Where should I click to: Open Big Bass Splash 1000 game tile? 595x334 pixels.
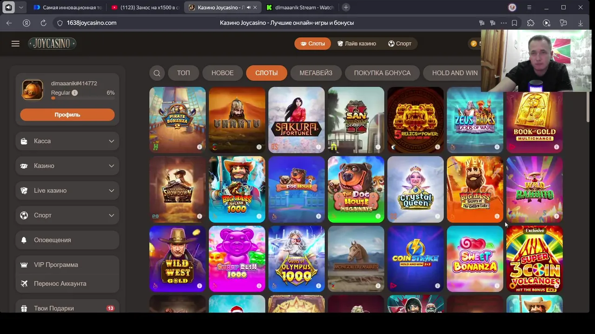pos(237,189)
